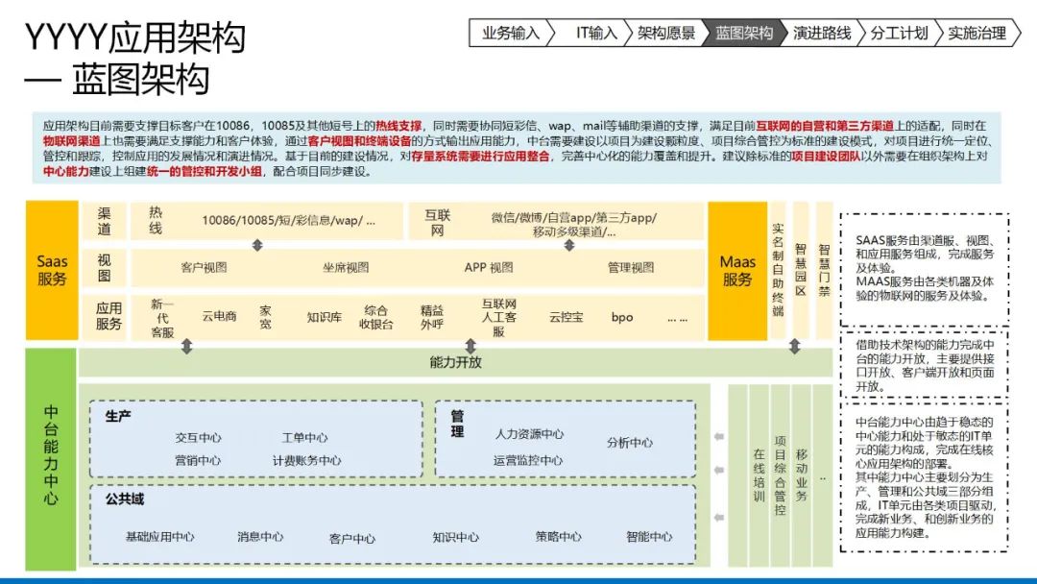
Task: Click the highlighted 蓝图架构 step
Action: (744, 33)
